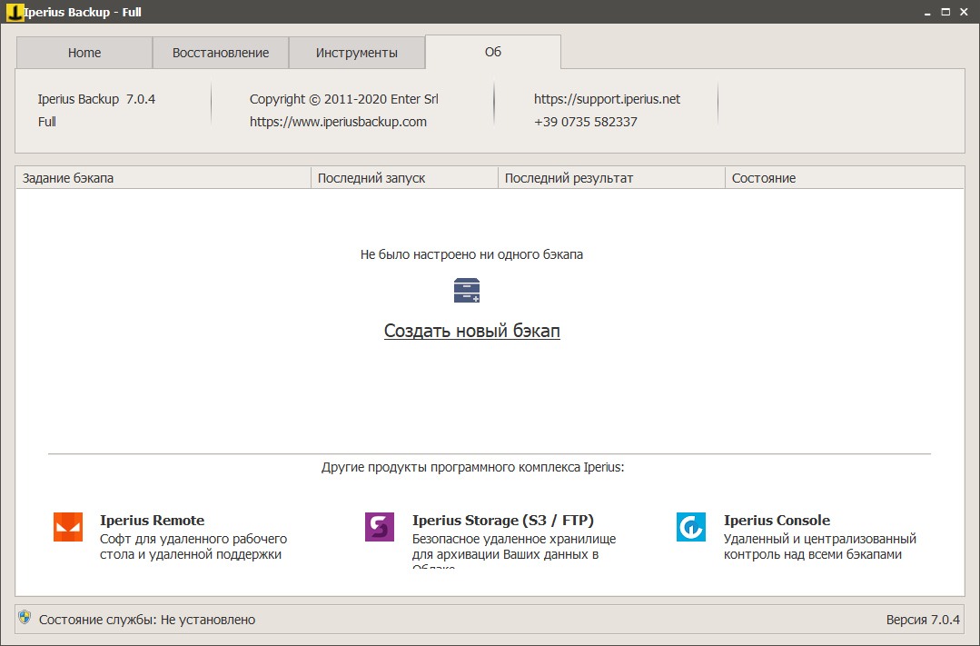The image size is (980, 646).
Task: Click the Состояние службы status text
Action: coord(147,620)
